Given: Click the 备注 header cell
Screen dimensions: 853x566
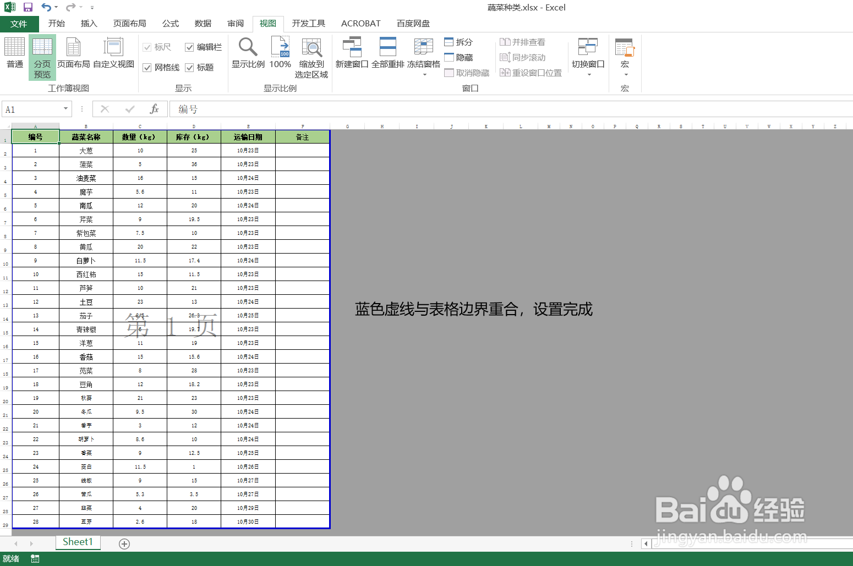Looking at the screenshot, I should tap(302, 137).
